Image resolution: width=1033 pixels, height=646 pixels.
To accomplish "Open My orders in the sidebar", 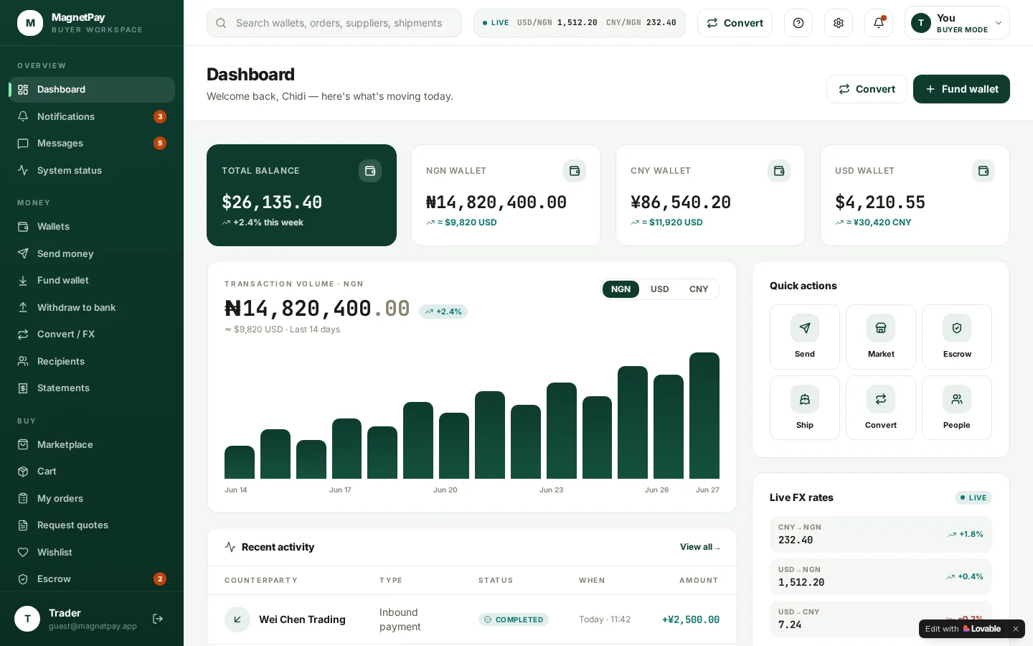I will pos(92,499).
